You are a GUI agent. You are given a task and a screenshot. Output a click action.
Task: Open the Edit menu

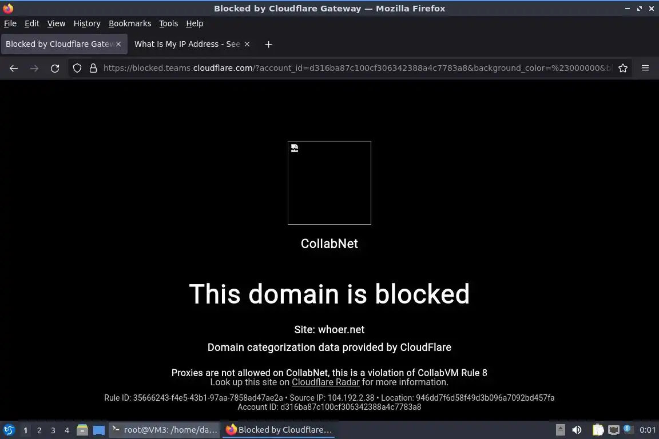(x=32, y=23)
